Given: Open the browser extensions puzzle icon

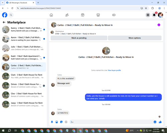Looking at the screenshot, I should click(153, 8).
